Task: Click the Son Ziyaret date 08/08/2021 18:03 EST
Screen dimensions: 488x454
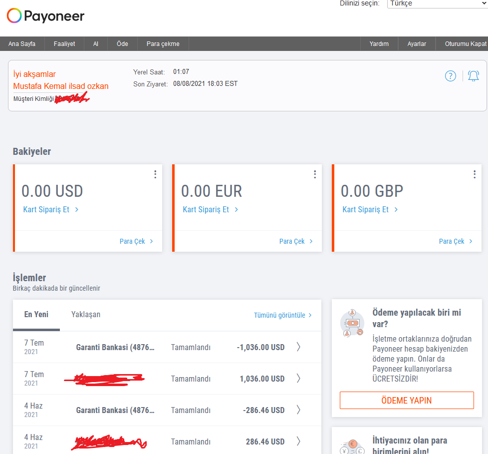Action: [x=206, y=83]
